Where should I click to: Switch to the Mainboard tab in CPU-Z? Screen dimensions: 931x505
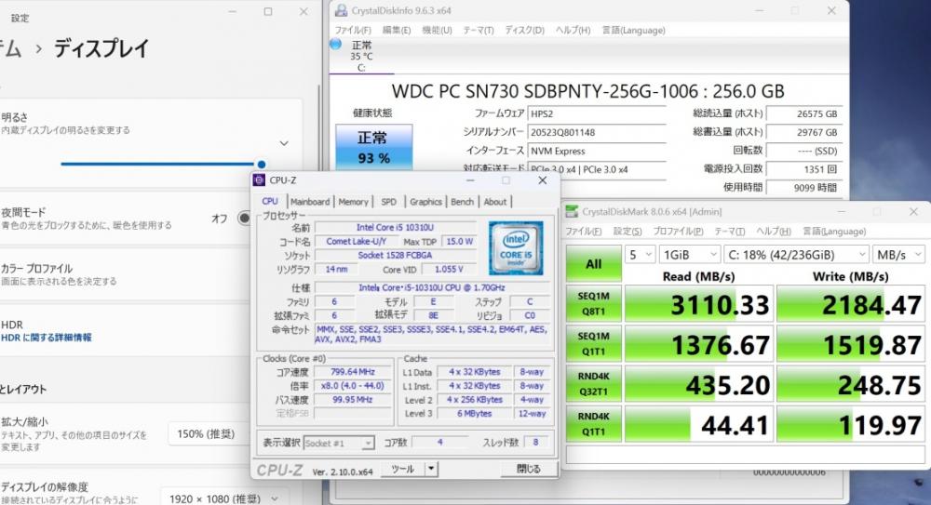(310, 202)
